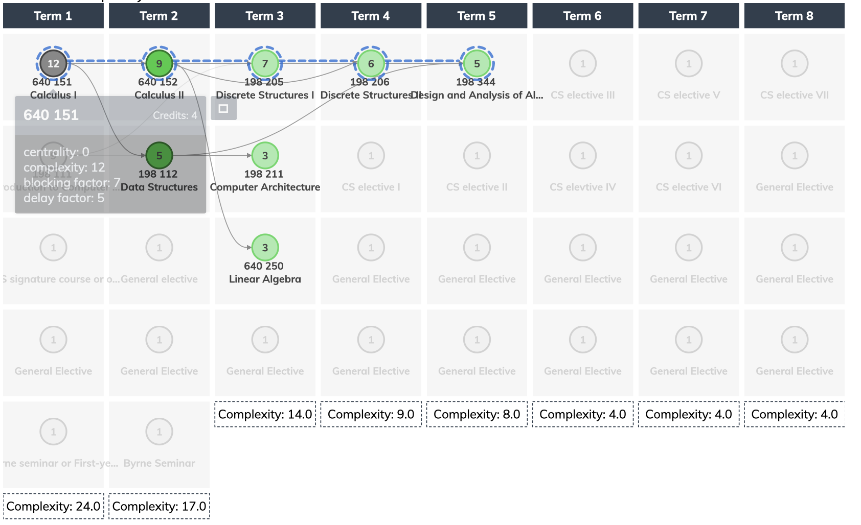This screenshot has width=861, height=525.
Task: Click the Term 3 header
Action: [265, 16]
